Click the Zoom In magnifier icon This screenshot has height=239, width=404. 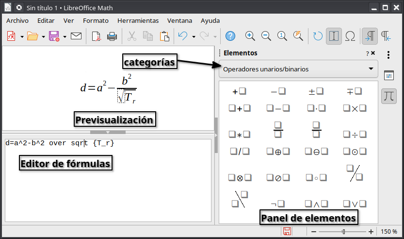pyautogui.click(x=250, y=36)
